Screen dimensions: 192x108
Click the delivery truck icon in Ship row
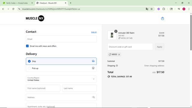click(x=93, y=61)
